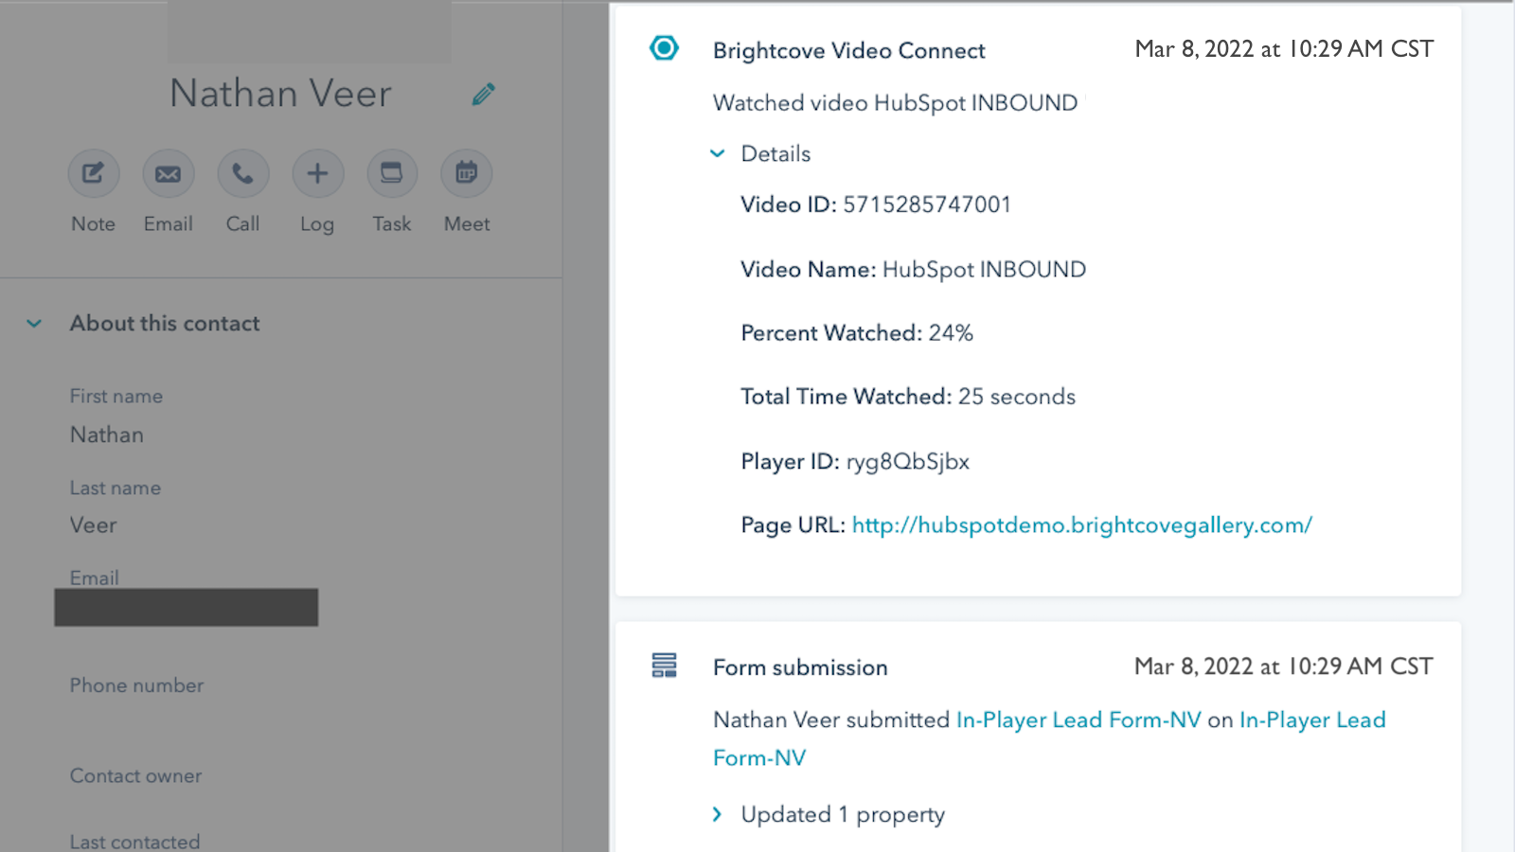Log an activity with the Log icon
Image resolution: width=1515 pixels, height=852 pixels.
317,173
